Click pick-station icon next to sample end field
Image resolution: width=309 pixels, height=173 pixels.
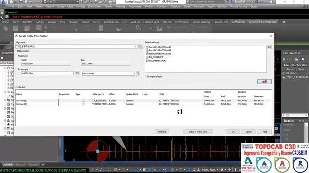[138, 74]
